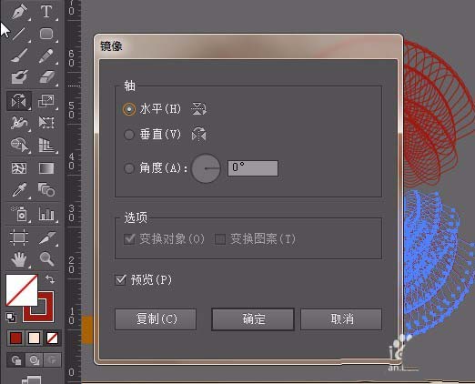475x384 pixels.
Task: Select the Eraser tool
Action: (x=46, y=77)
